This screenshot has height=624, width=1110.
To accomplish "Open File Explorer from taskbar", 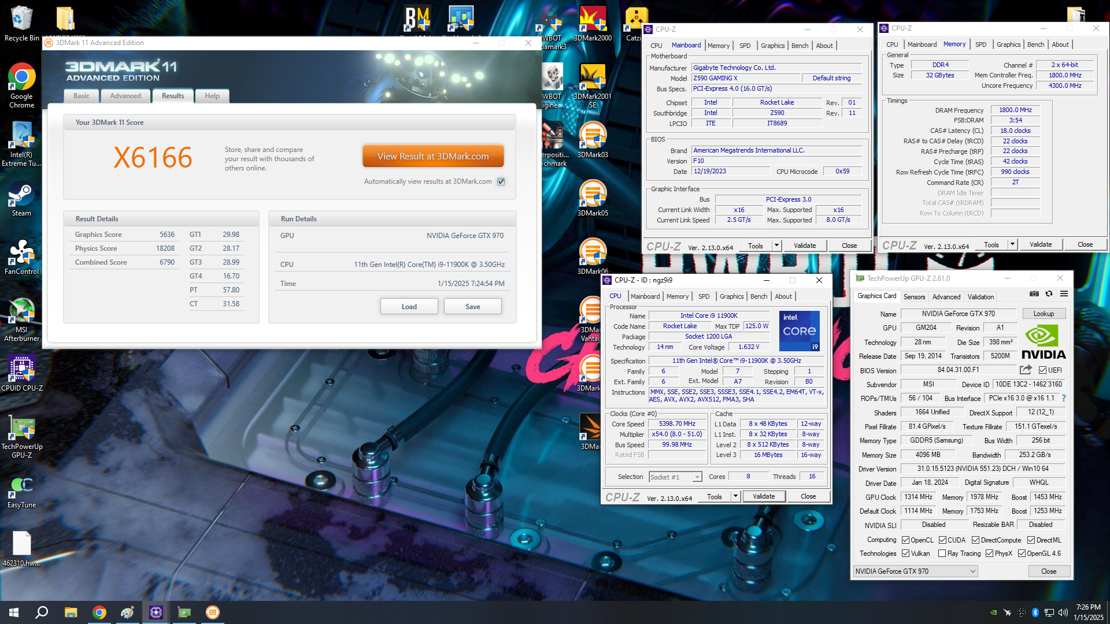I will click(x=71, y=612).
